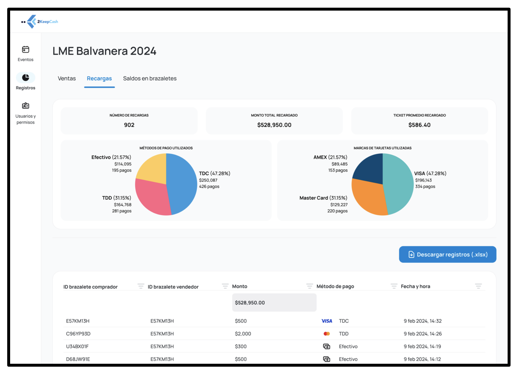Click the date 9 feb 2024, 14:32
This screenshot has width=518, height=375.
[x=423, y=321]
